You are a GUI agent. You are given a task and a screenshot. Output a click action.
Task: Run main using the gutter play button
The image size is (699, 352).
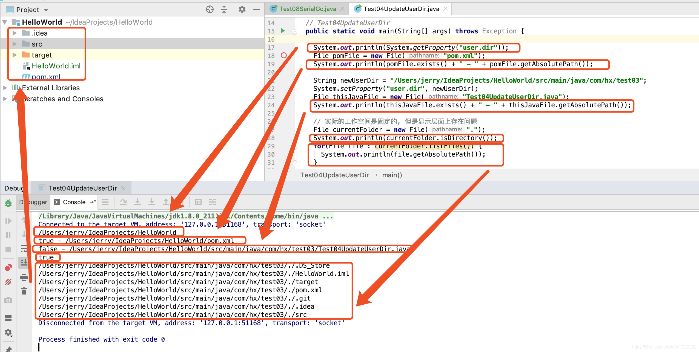click(x=283, y=31)
